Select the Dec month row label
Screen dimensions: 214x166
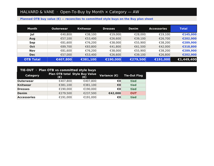click(32, 55)
